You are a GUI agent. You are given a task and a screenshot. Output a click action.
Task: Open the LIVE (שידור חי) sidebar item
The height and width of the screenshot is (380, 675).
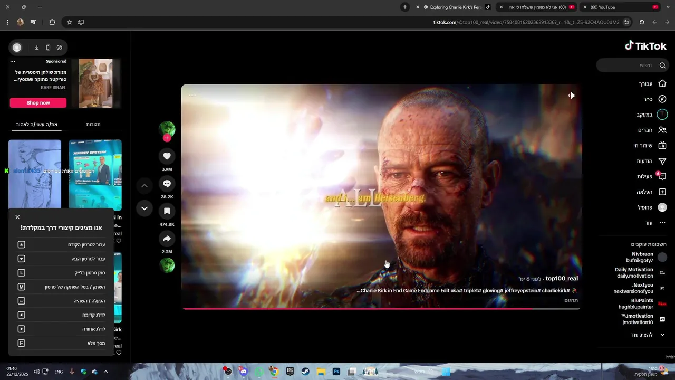[x=650, y=146]
